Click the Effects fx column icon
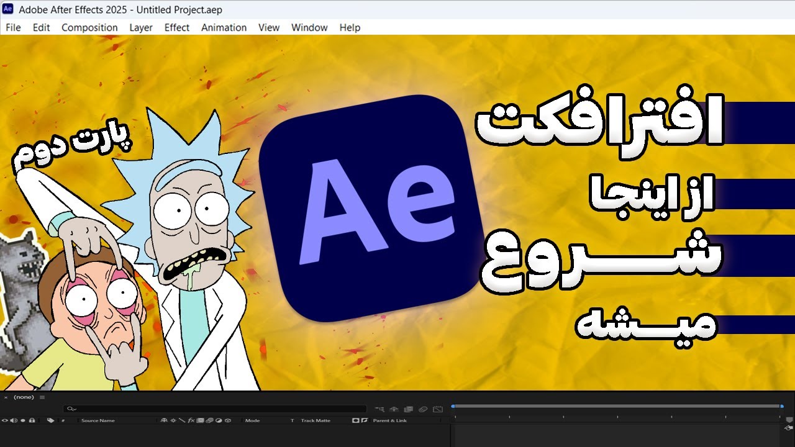Viewport: 795px width, 447px height. pos(191,420)
